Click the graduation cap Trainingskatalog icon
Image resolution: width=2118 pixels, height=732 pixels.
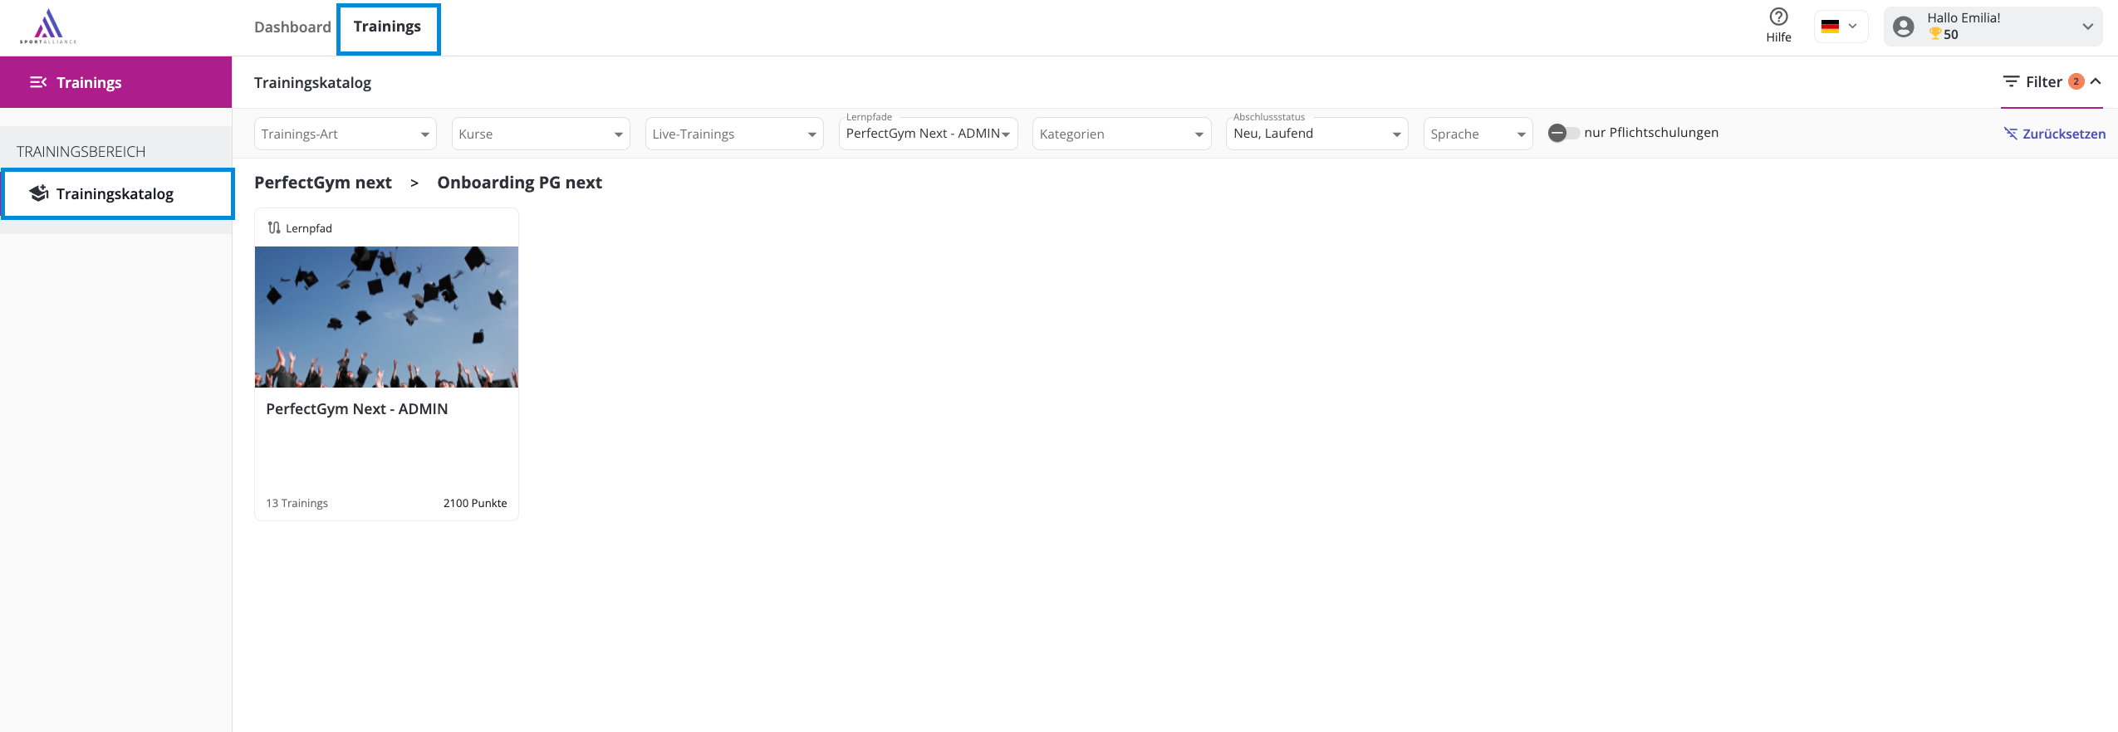click(x=38, y=193)
